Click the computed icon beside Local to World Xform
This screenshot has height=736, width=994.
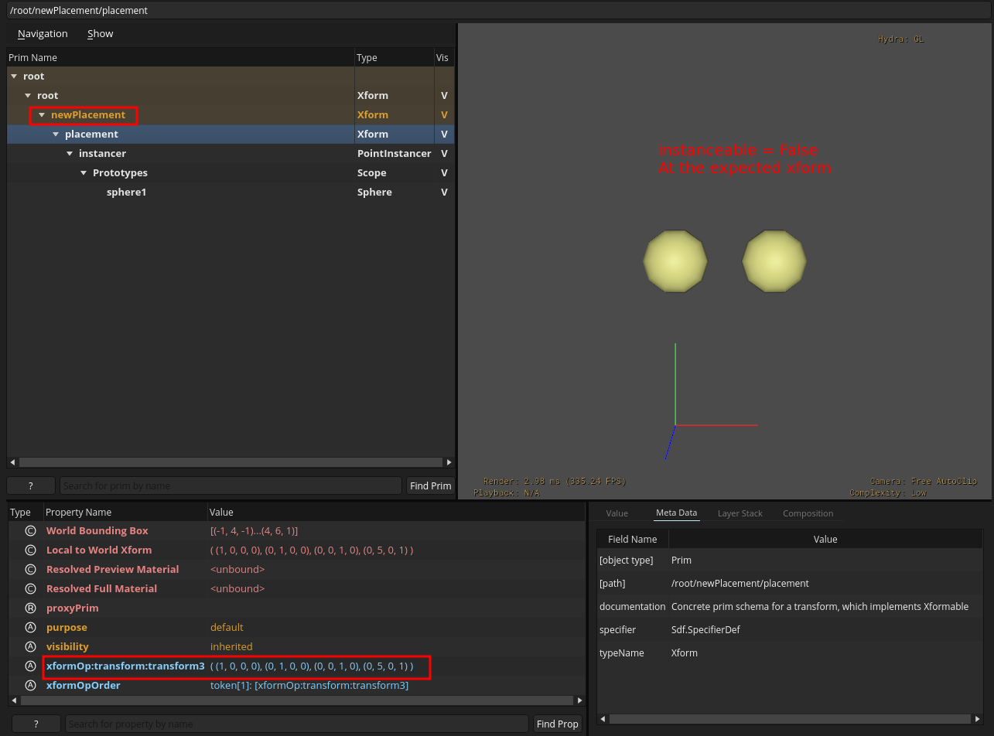click(x=31, y=550)
